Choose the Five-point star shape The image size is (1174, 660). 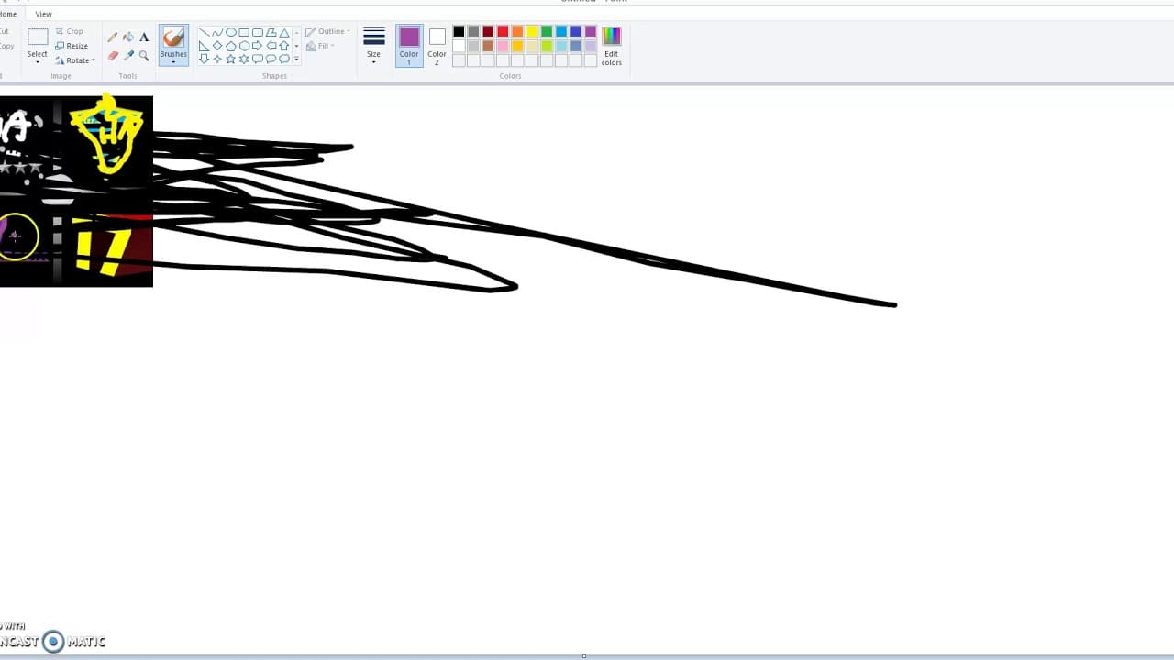tap(231, 59)
